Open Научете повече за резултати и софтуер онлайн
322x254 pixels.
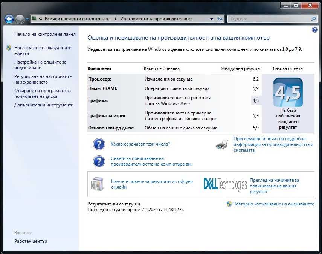click(152, 184)
